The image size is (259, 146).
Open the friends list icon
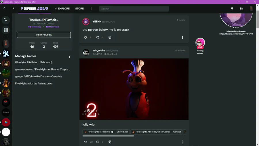pyautogui.click(x=241, y=8)
